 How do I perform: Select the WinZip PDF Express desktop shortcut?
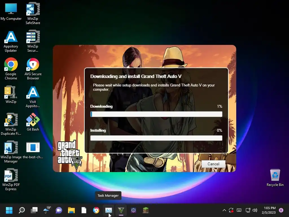(11, 179)
